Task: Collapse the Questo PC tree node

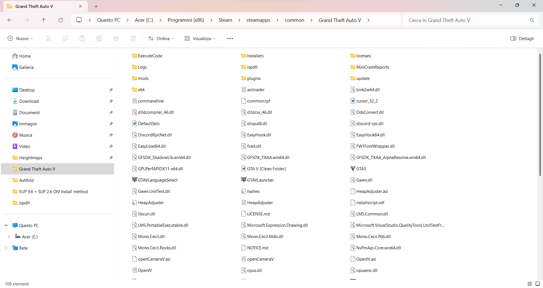Action: pyautogui.click(x=6, y=226)
